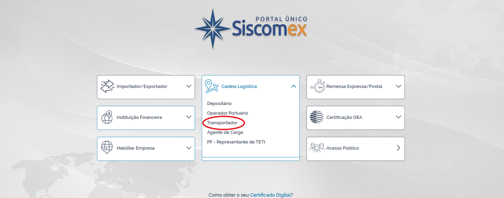Choose PF - Representante de TETI
This screenshot has height=198, width=504.
point(236,142)
